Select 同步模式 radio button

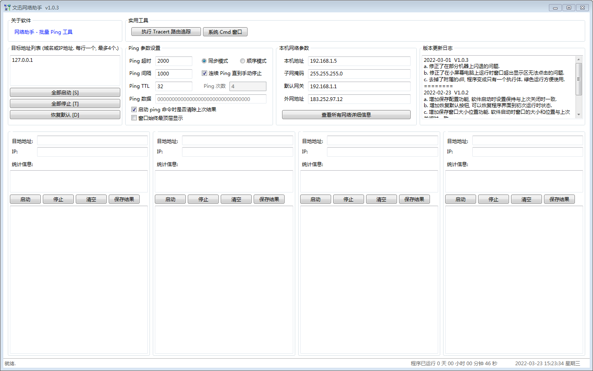(x=204, y=61)
